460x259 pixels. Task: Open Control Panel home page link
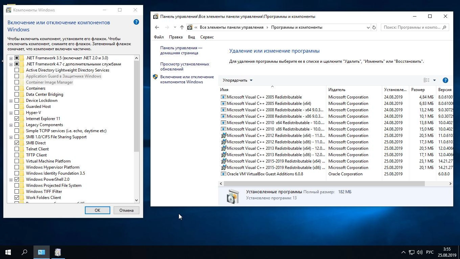[x=181, y=50]
